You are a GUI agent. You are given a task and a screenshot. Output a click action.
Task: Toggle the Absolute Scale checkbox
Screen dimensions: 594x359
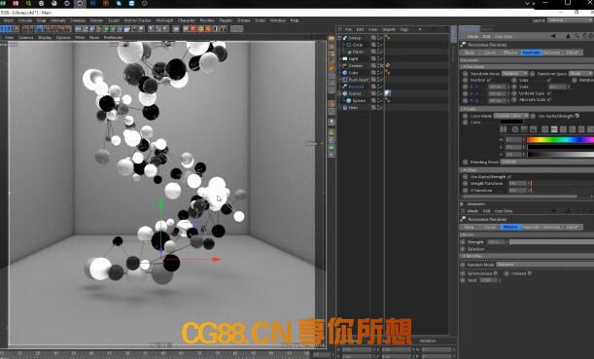click(x=549, y=99)
